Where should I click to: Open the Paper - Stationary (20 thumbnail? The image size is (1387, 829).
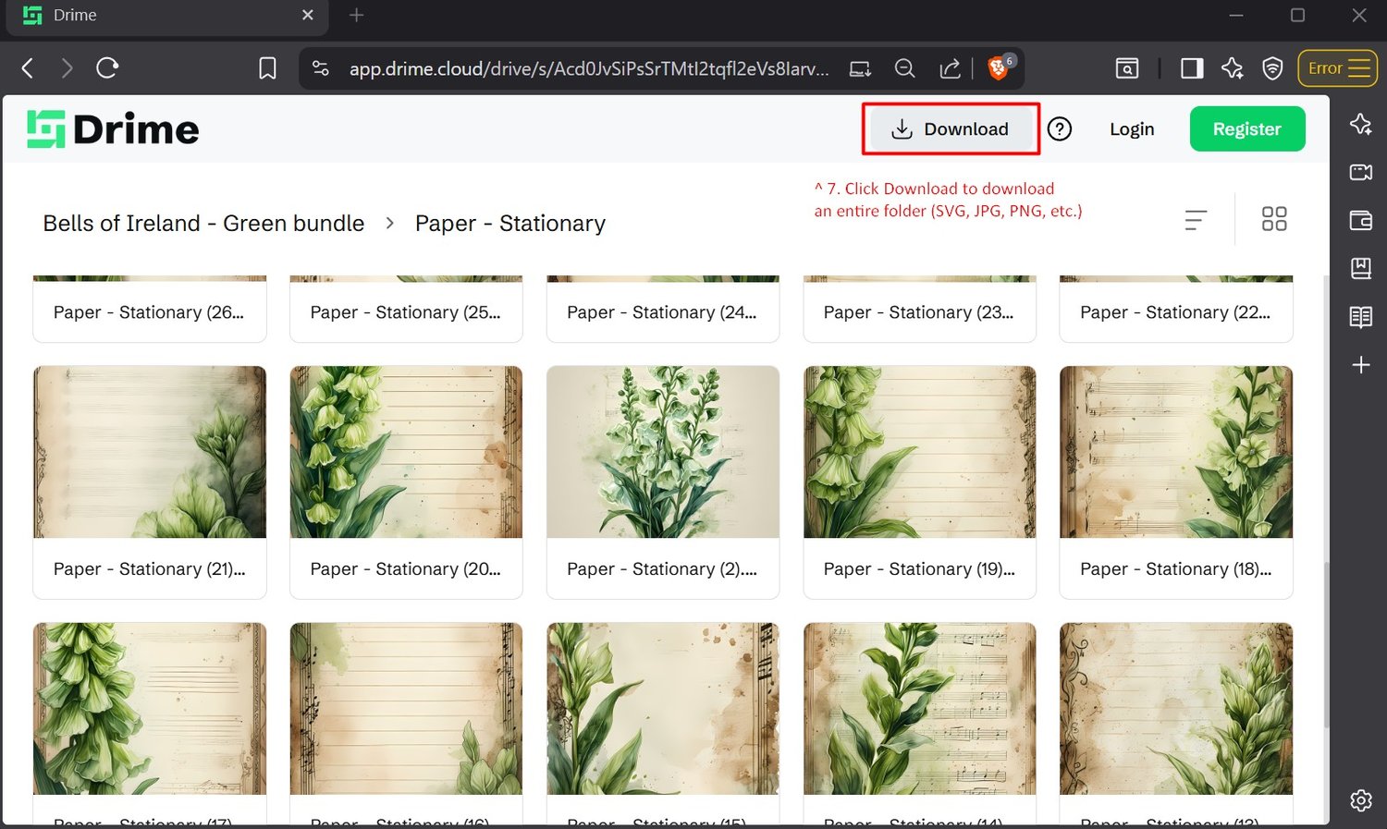[406, 452]
